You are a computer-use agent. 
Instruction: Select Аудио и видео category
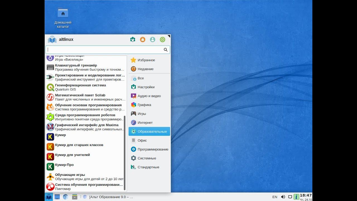click(149, 96)
